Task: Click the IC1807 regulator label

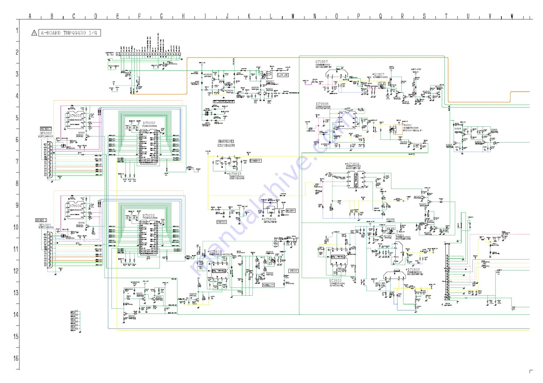Action: click(x=321, y=62)
